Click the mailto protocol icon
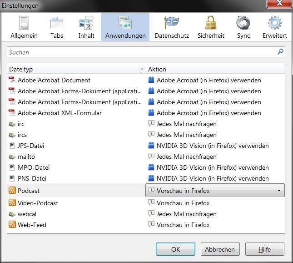The image size is (293, 263). pyautogui.click(x=12, y=157)
